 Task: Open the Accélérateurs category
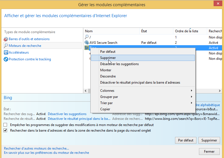click(x=19, y=52)
